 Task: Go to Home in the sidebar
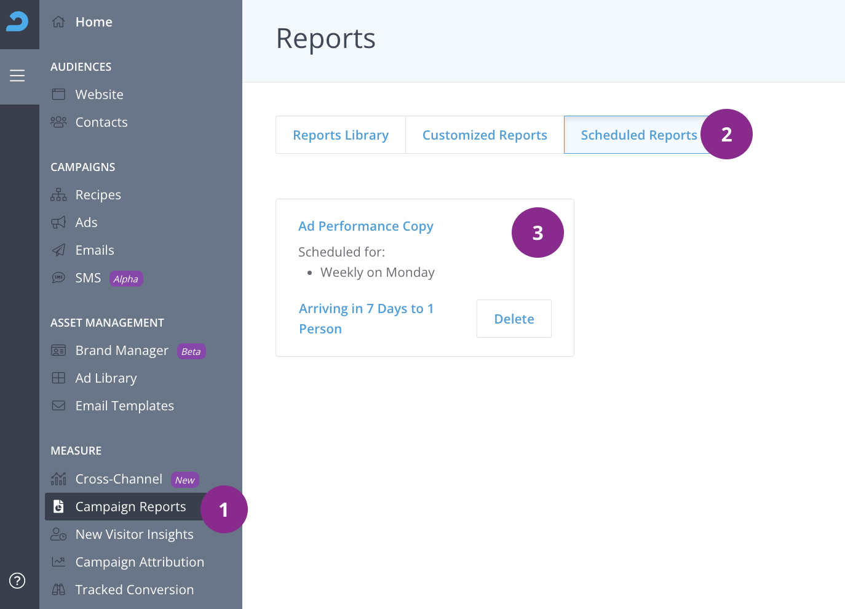(94, 22)
